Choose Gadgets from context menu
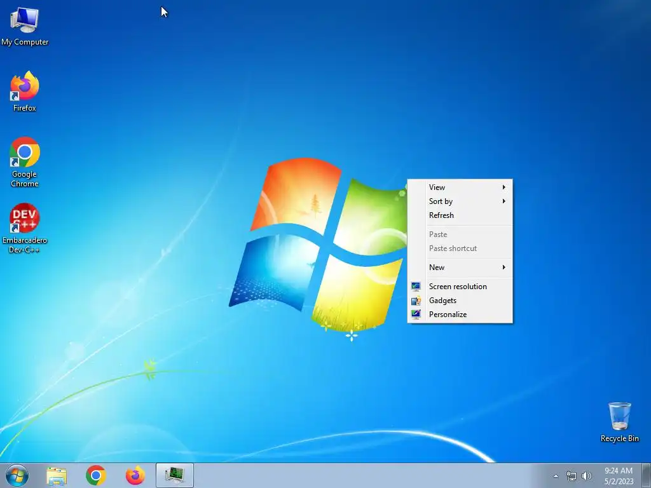Viewport: 651px width, 488px height. 460,301
